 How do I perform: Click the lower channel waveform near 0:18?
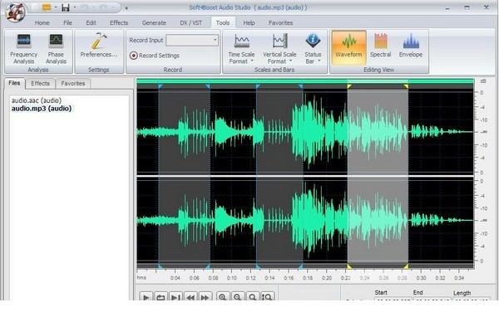coord(308,220)
